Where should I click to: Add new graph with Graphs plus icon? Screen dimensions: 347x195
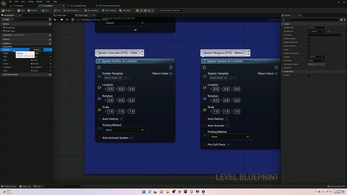tap(50, 24)
